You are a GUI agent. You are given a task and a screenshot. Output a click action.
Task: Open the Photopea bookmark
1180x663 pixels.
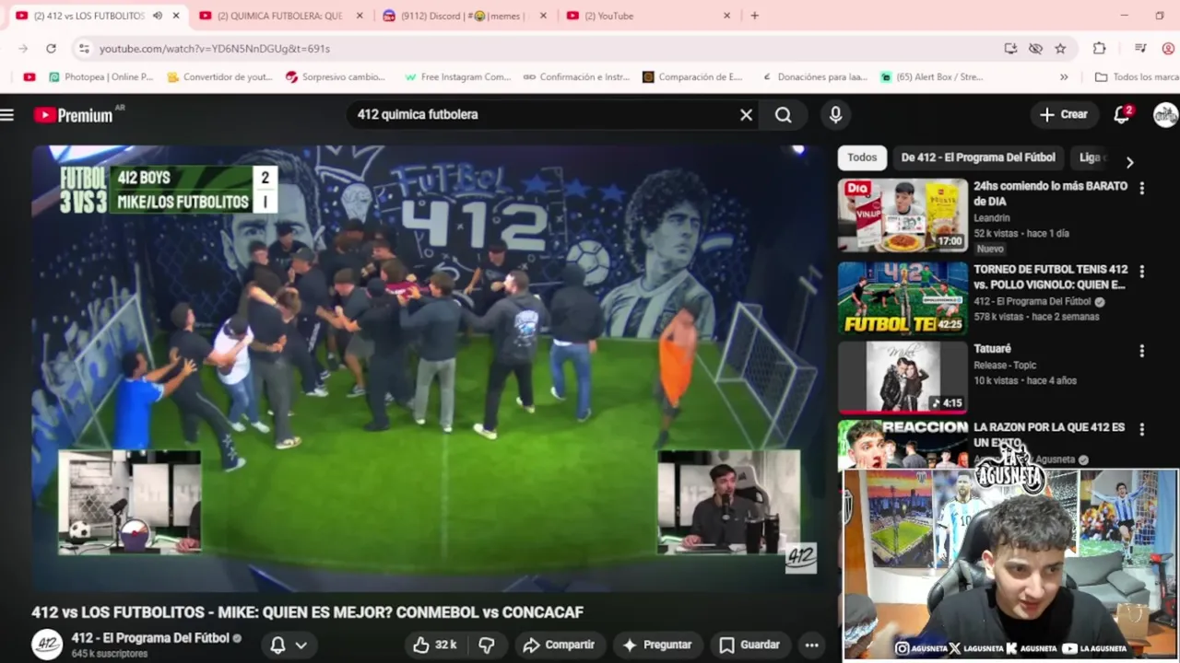tap(100, 77)
